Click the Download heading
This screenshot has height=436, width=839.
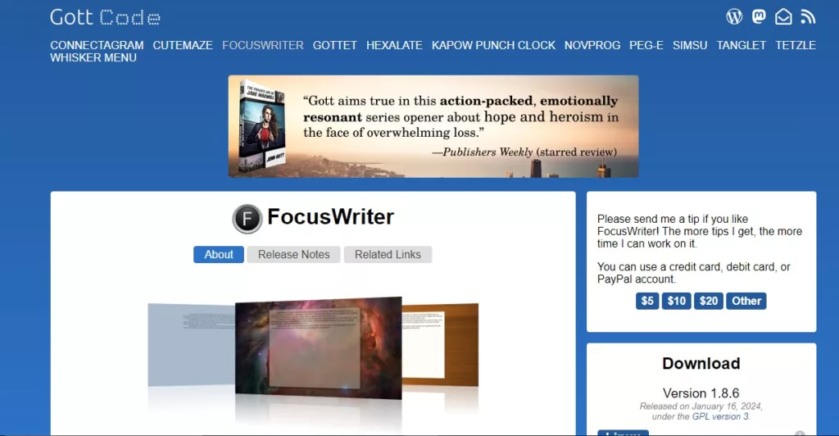click(x=701, y=363)
